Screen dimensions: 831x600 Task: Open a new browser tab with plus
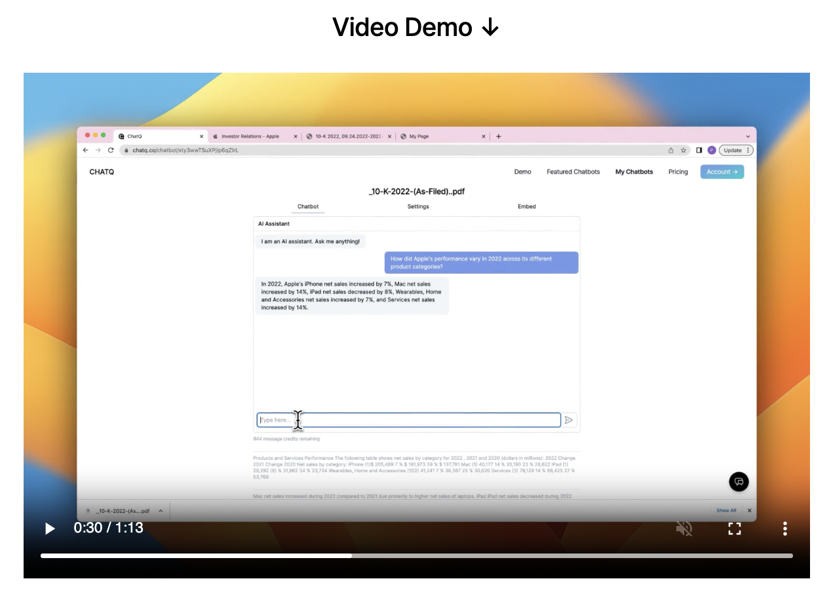click(499, 136)
